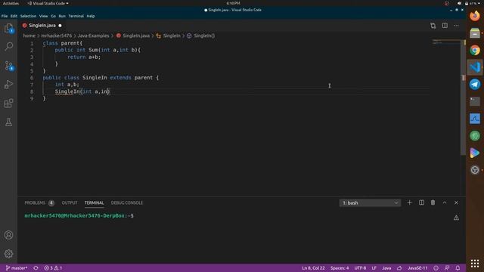Viewport: 484px width, 272px height.
Task: Open the Run and Debug view
Action: (8, 85)
